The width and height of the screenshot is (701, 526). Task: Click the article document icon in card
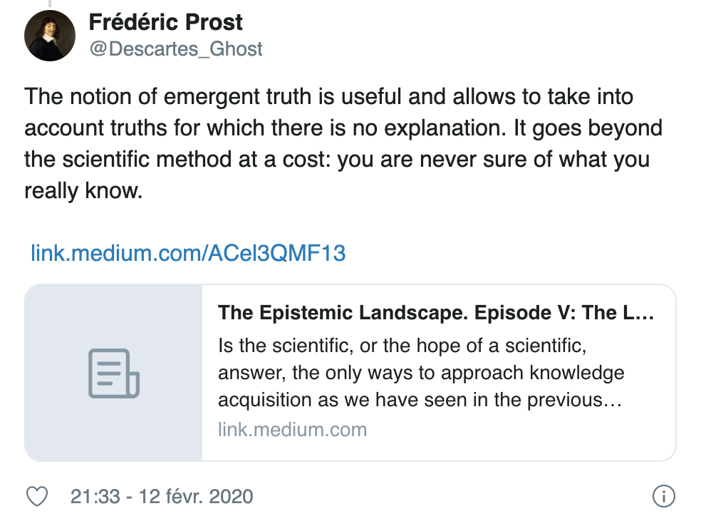click(x=114, y=373)
